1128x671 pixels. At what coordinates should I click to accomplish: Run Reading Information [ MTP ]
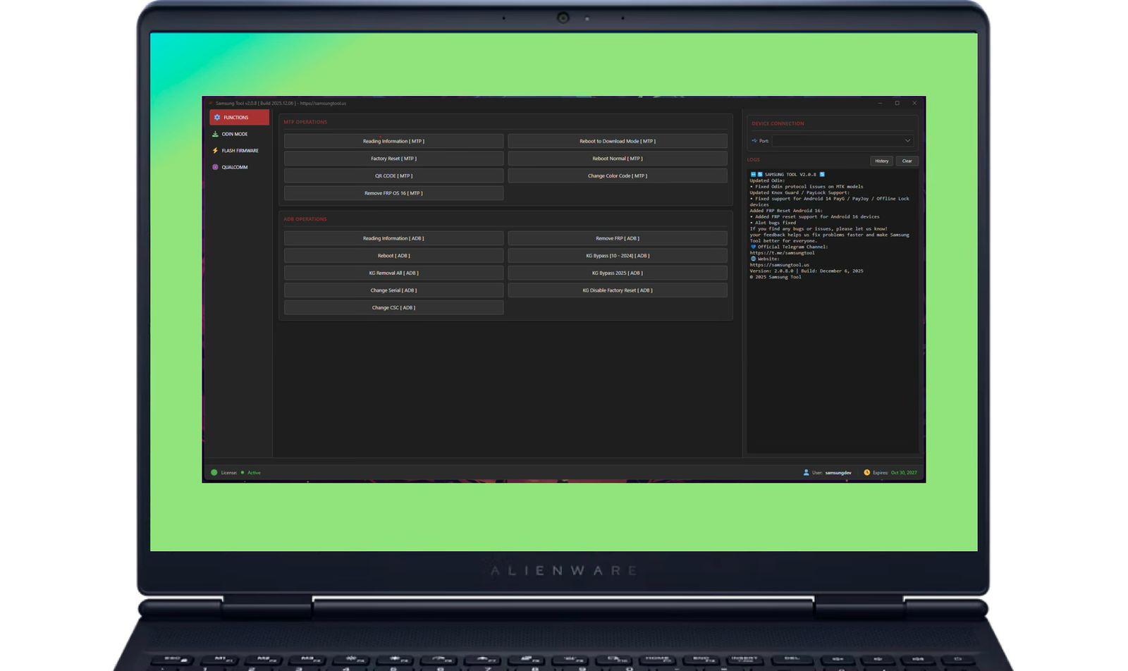click(393, 141)
